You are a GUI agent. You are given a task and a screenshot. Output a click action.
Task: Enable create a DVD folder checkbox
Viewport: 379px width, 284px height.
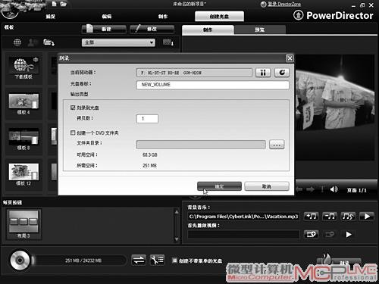coord(73,133)
